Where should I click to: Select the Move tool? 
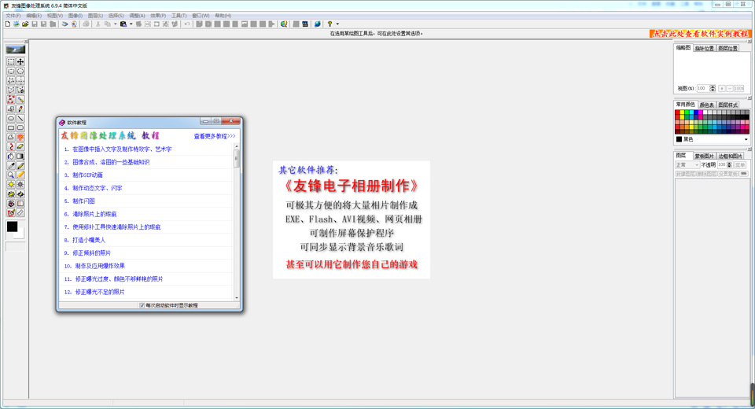(x=20, y=61)
